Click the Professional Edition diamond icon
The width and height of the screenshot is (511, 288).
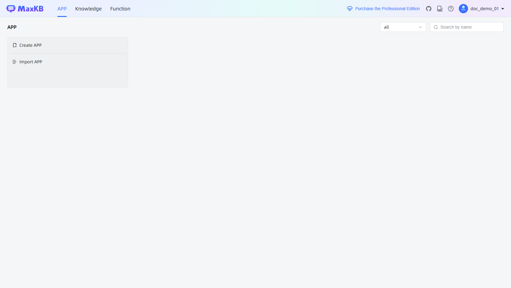[x=350, y=9]
